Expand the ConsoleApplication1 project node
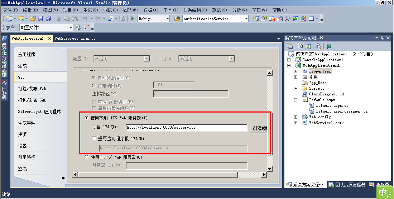The height and width of the screenshot is (199, 394). (x=289, y=60)
